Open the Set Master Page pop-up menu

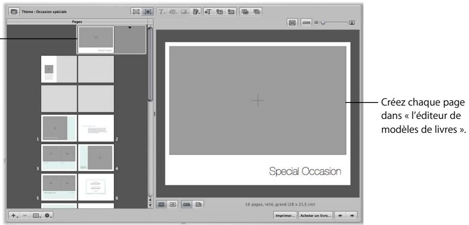37,215
